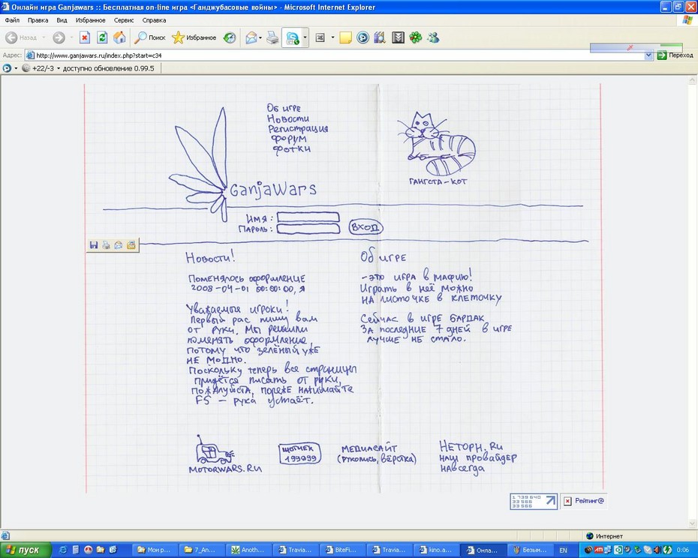Click the 'Медиасайт' handwritten link
698x558 pixels.
(x=369, y=448)
